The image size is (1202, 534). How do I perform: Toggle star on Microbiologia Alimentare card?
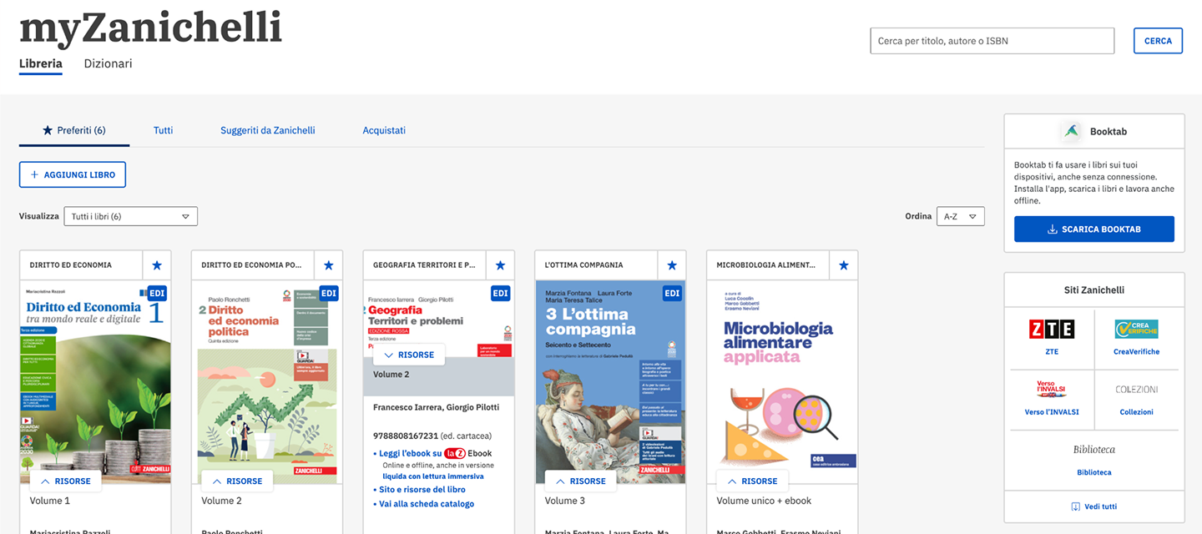(844, 265)
